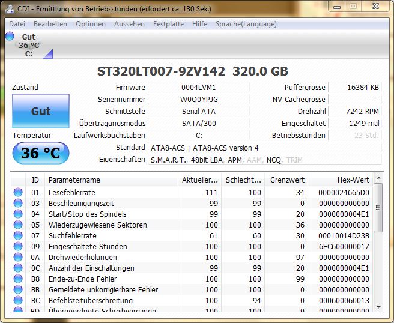Click the ID column header
Screen dimensions: 394x323
point(35,180)
